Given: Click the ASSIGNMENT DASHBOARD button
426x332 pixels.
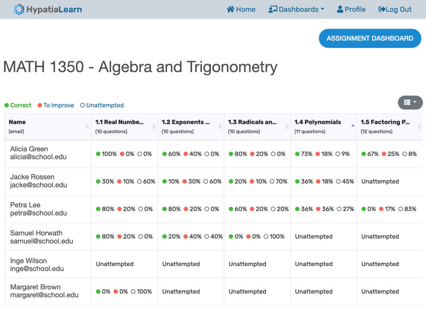Looking at the screenshot, I should [370, 38].
